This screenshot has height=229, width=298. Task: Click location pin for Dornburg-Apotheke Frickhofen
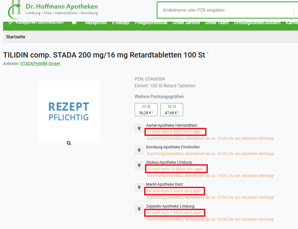(139, 150)
